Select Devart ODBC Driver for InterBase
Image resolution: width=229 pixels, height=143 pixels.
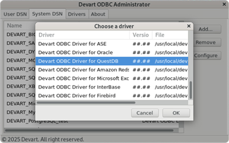pos(112,87)
